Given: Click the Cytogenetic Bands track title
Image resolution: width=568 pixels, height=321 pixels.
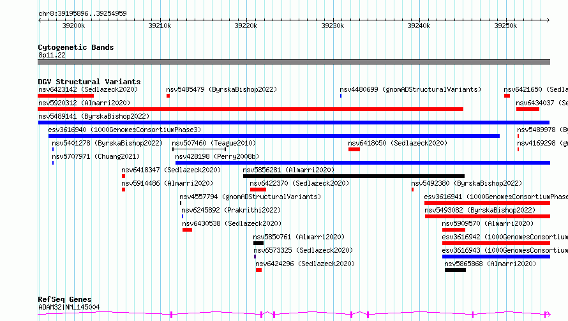Looking at the screenshot, I should pyautogui.click(x=76, y=47).
